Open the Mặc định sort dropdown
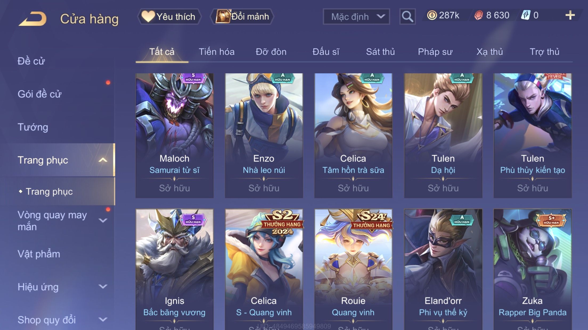The width and height of the screenshot is (588, 330). 356,16
